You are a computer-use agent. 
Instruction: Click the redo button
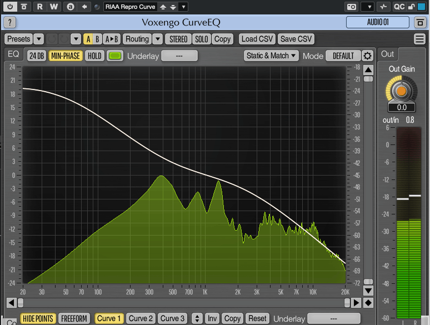64,39
